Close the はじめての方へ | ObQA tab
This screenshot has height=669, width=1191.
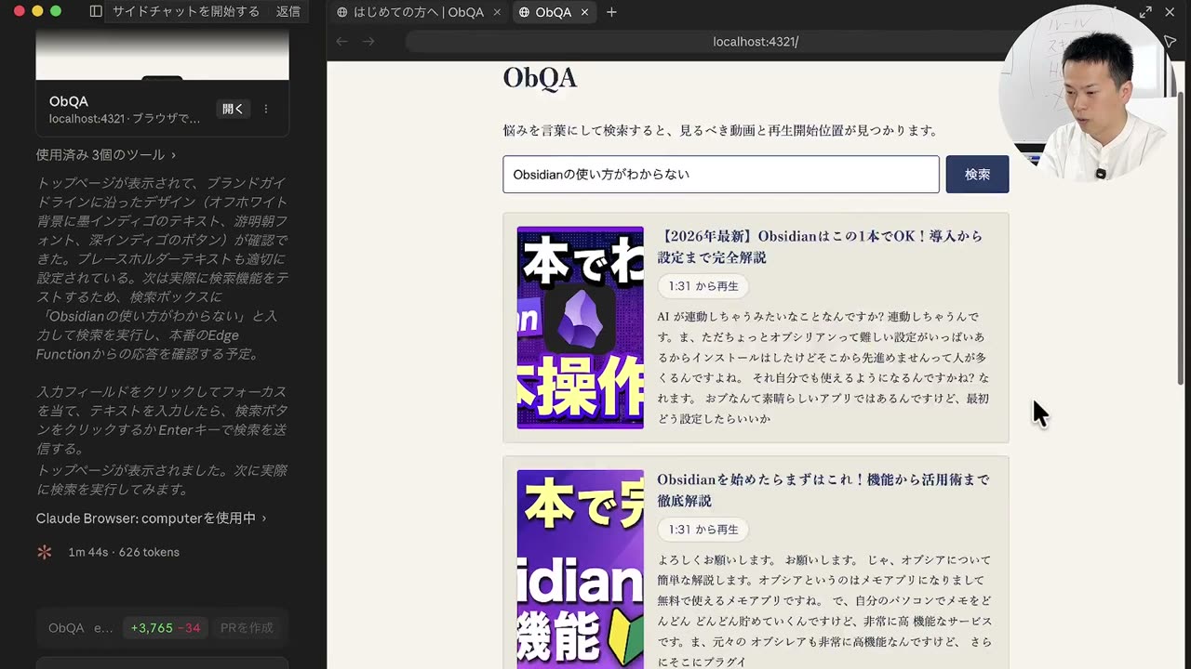[x=497, y=12]
